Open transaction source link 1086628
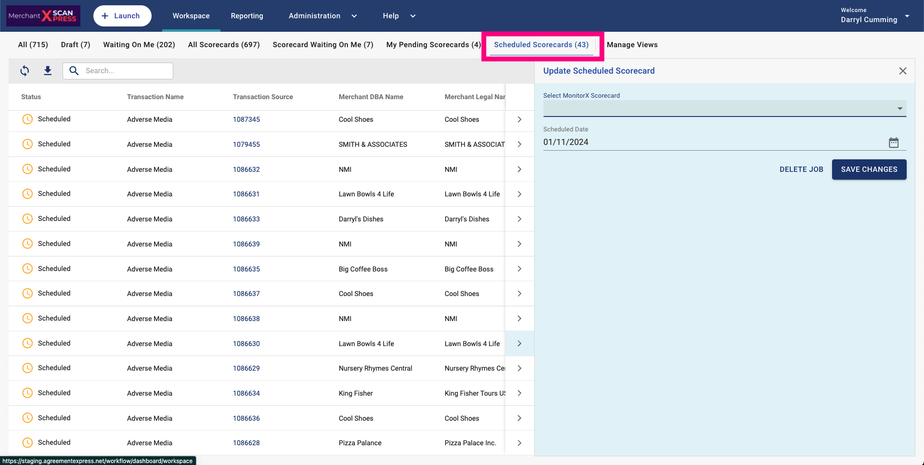The height and width of the screenshot is (465, 924). (x=246, y=443)
